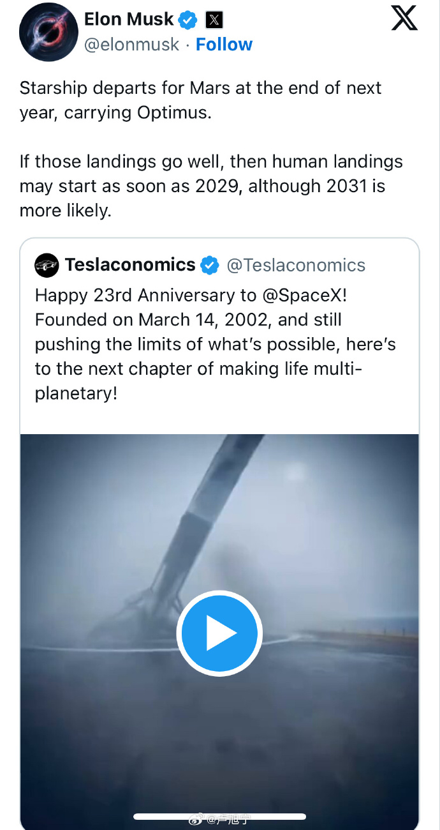
Task: Tap the small X affiliation badge
Action: [214, 20]
